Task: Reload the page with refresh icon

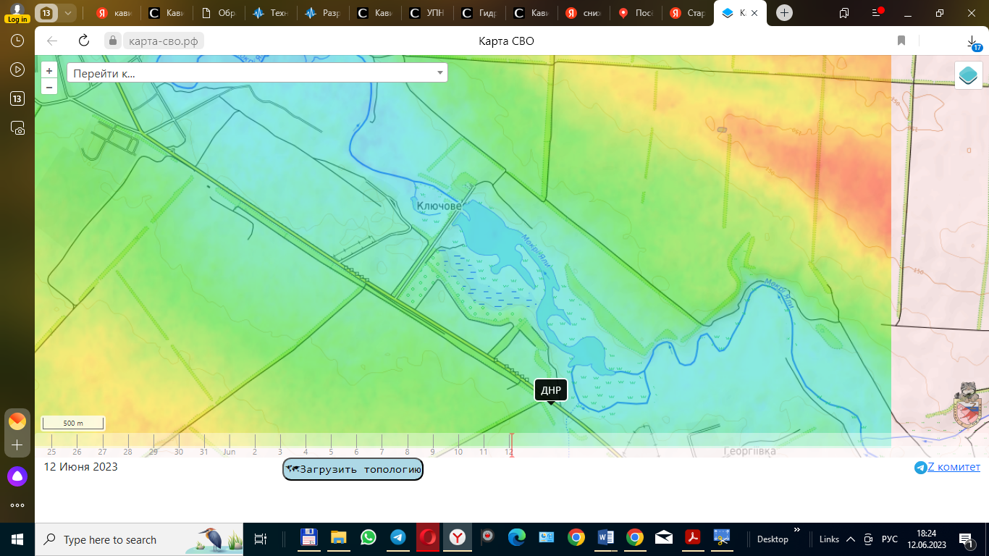Action: (84, 41)
